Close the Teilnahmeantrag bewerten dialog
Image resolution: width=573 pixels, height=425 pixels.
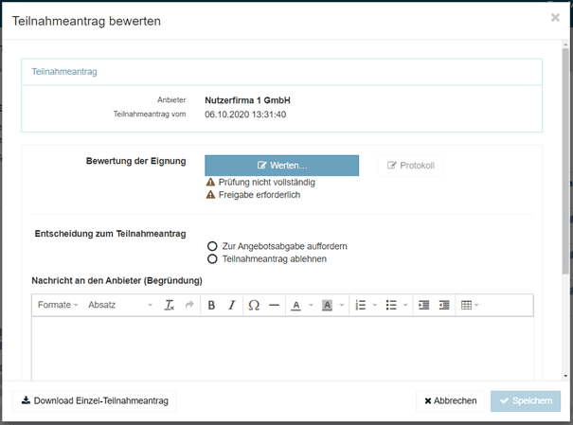click(555, 18)
